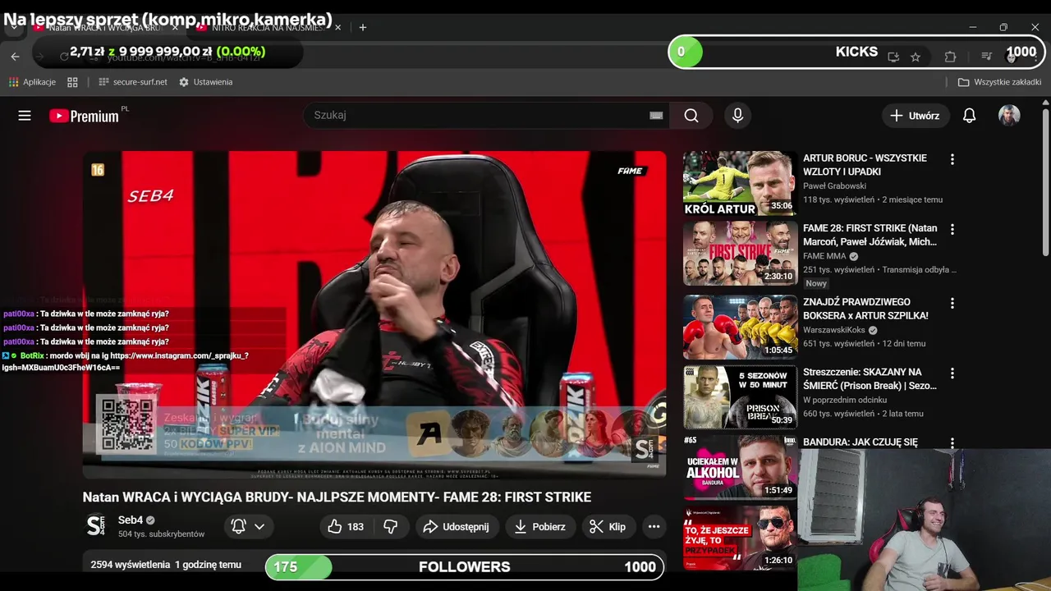Click the search magnifier button
The height and width of the screenshot is (591, 1051).
(x=691, y=116)
